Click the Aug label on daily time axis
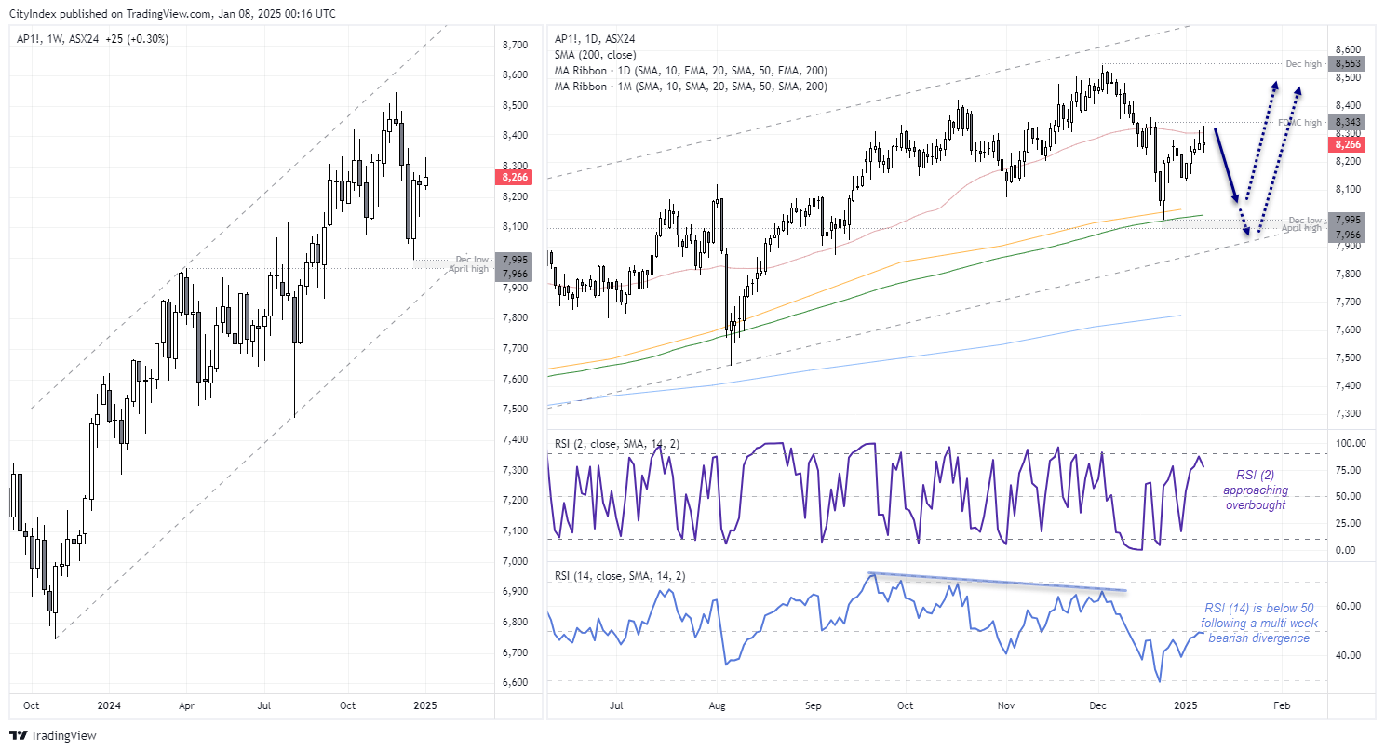Image resolution: width=1385 pixels, height=752 pixels. pos(716,705)
